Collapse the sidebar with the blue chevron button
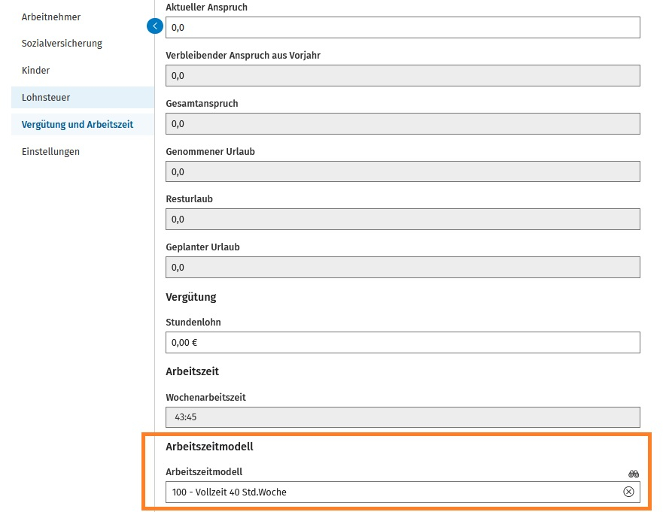Image resolution: width=666 pixels, height=512 pixels. tap(155, 26)
